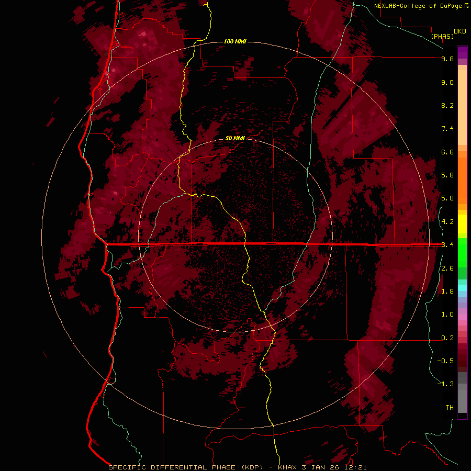
Task: Click the 0.2 scale value
Action: click(x=447, y=338)
